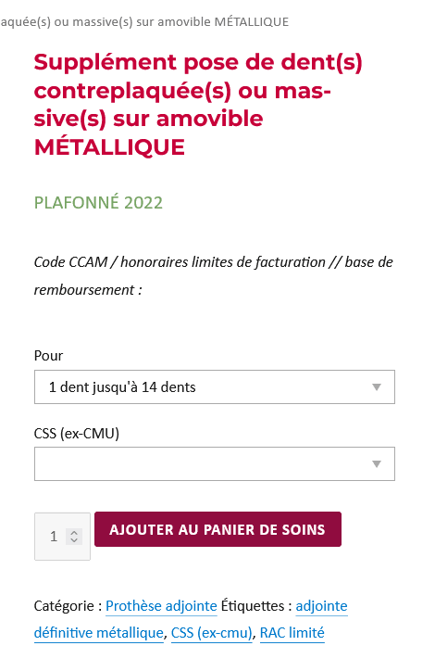The image size is (435, 671).
Task: Click the 'CSS (ex-CMU)' field label
Action: click(x=77, y=434)
